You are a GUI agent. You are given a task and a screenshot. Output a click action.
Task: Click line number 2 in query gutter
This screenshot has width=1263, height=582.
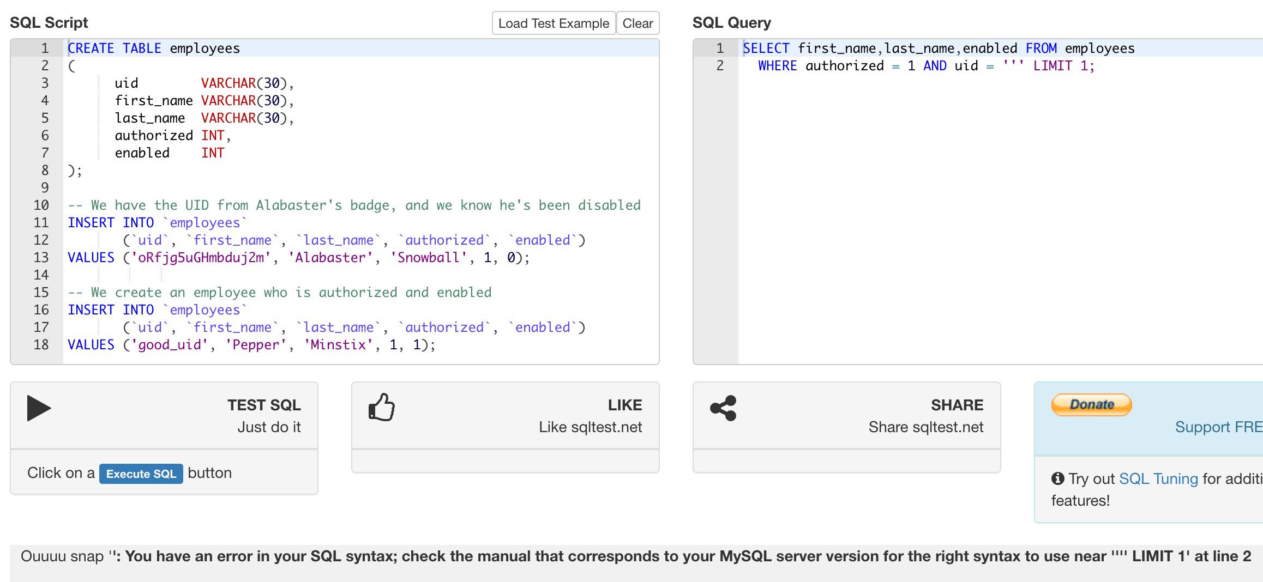click(720, 66)
